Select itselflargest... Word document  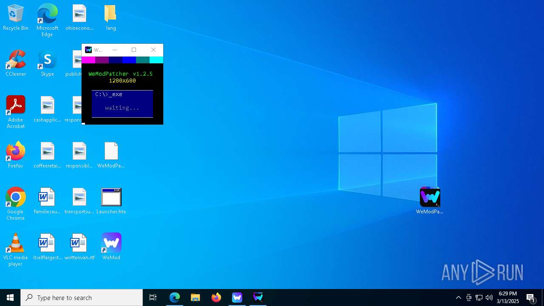point(47,247)
